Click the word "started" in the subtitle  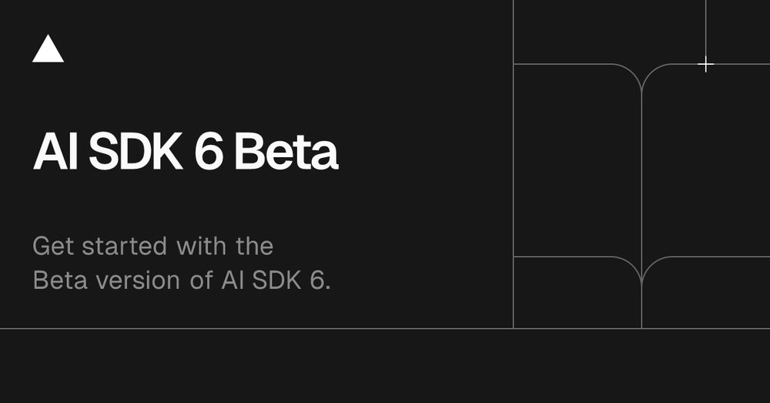coord(124,246)
